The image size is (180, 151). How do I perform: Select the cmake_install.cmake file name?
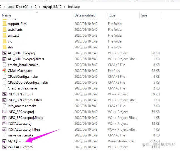[x=23, y=65]
